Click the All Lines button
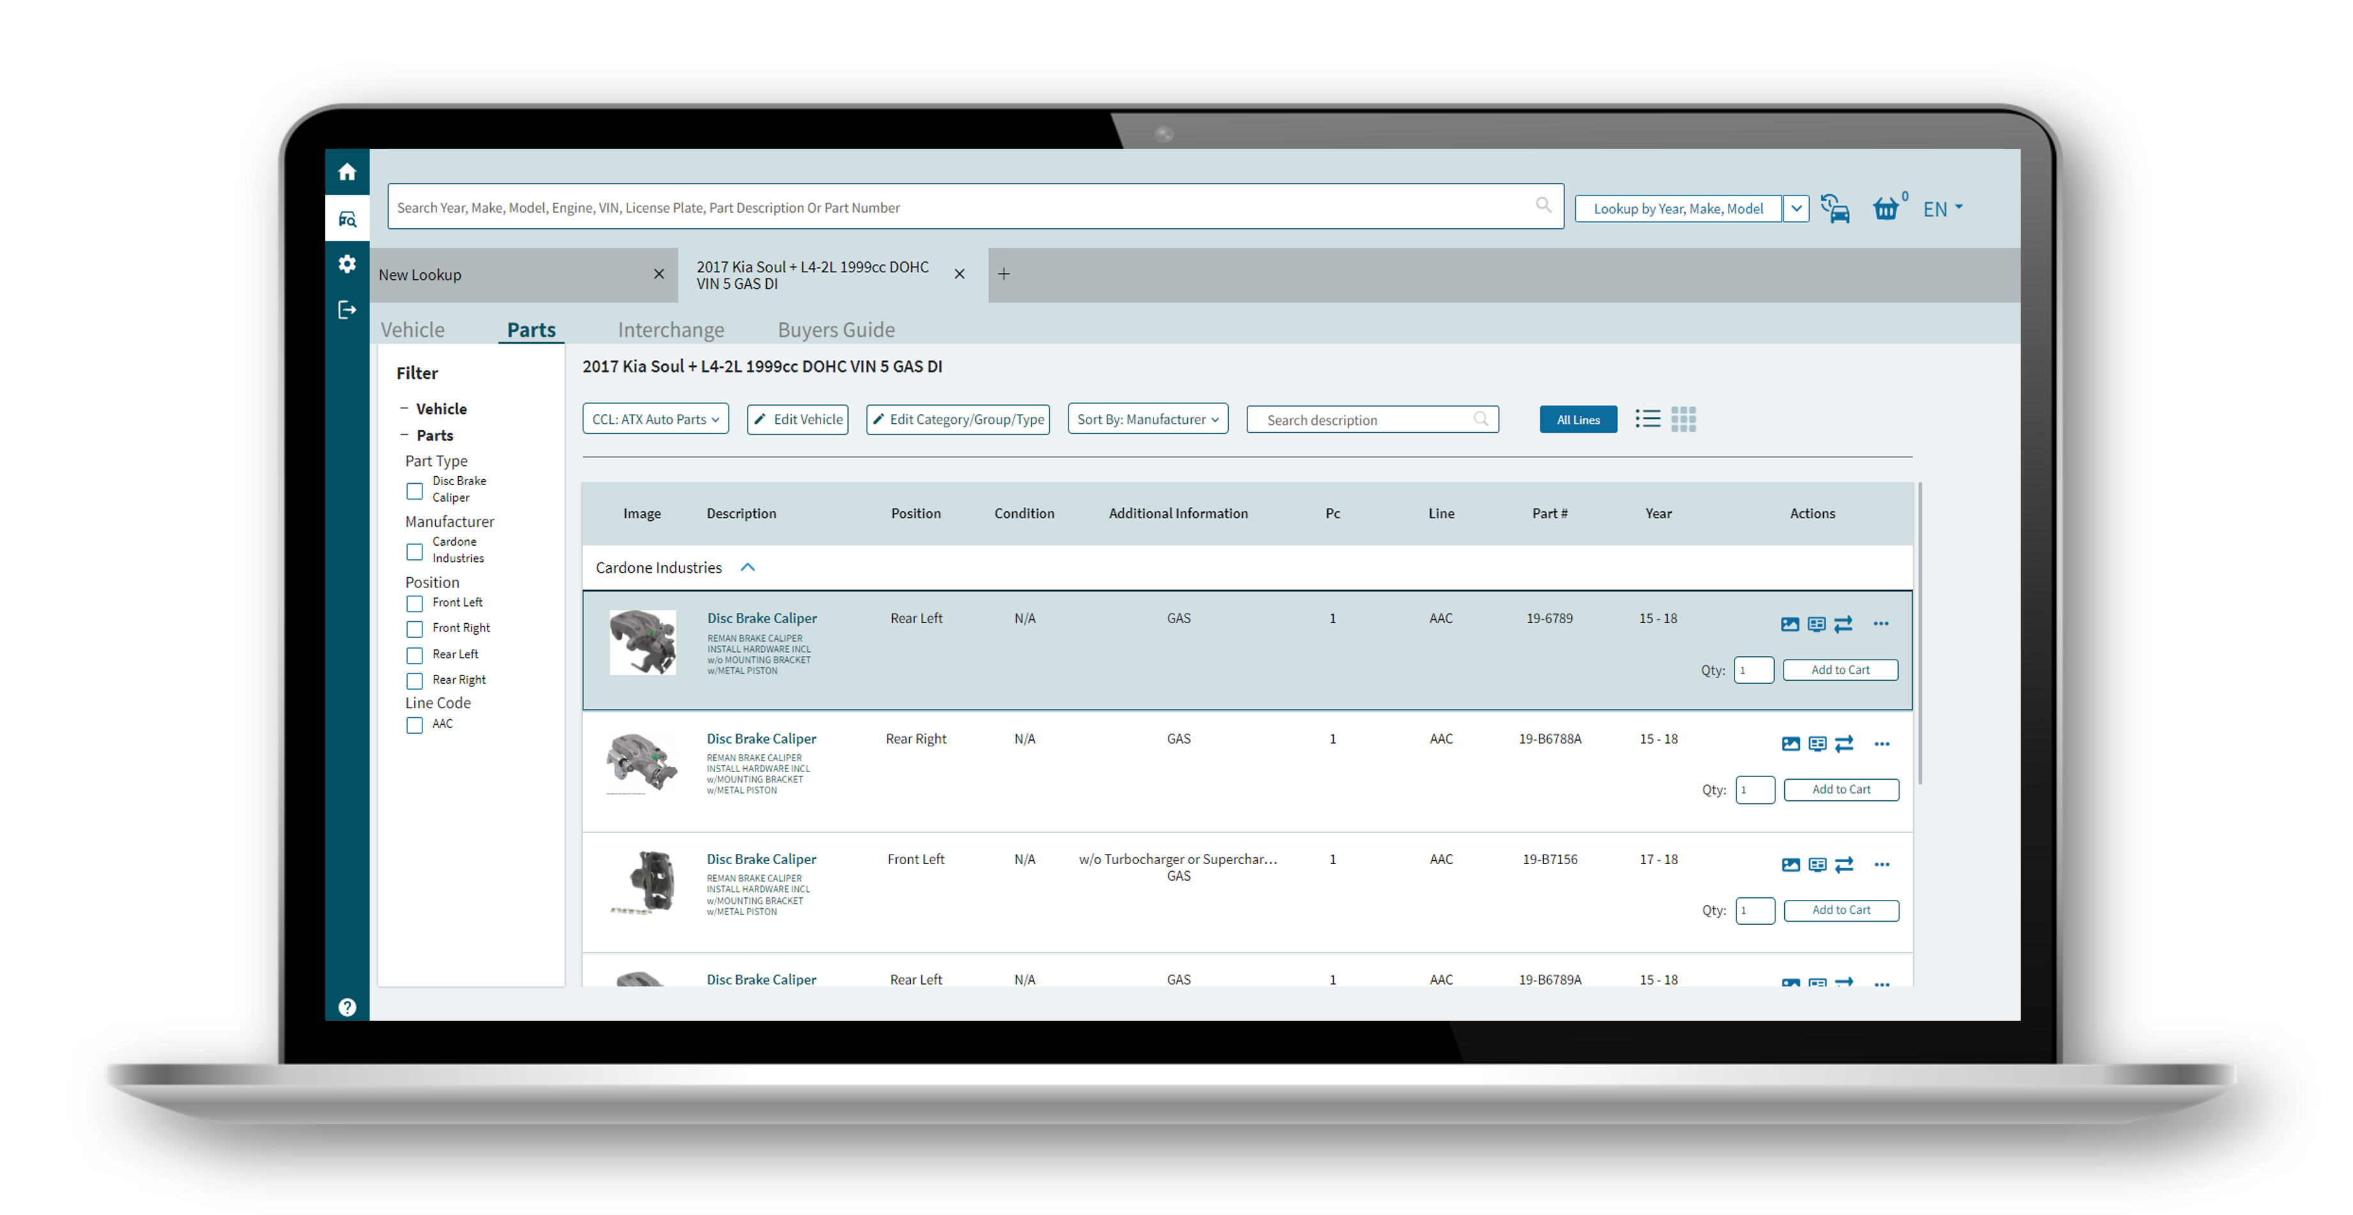Image resolution: width=2353 pixels, height=1215 pixels. coord(1577,419)
